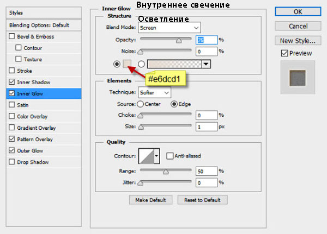Enable the Satin checkbox

(x=12, y=105)
